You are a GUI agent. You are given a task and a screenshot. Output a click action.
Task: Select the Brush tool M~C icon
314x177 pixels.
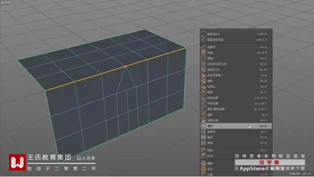tap(204, 58)
